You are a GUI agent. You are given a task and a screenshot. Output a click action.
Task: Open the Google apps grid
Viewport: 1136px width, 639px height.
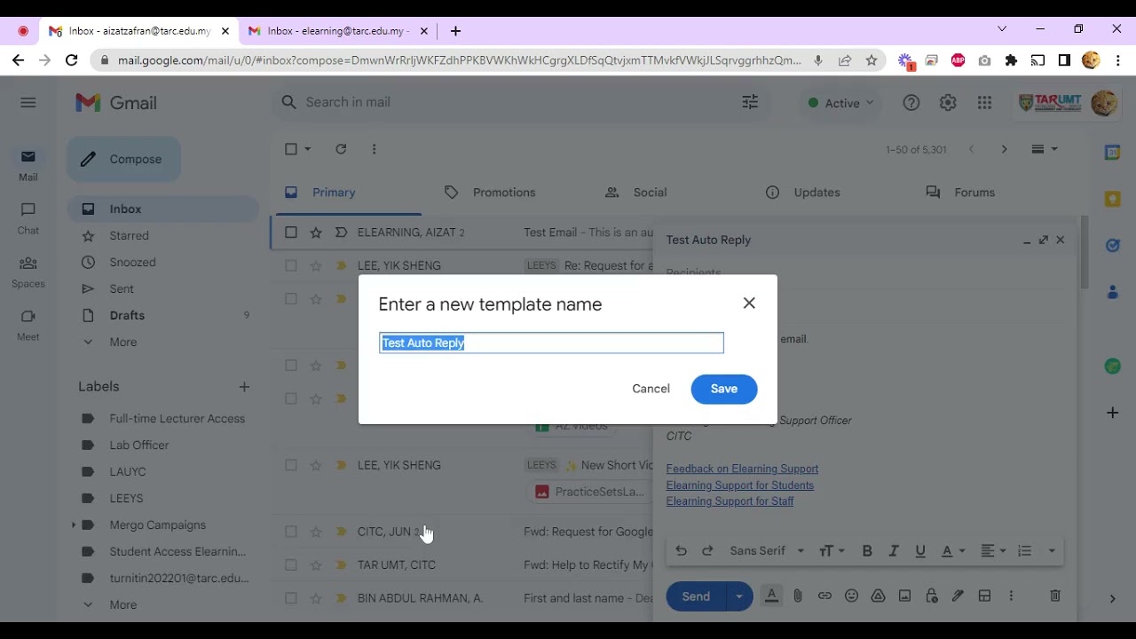pos(984,103)
